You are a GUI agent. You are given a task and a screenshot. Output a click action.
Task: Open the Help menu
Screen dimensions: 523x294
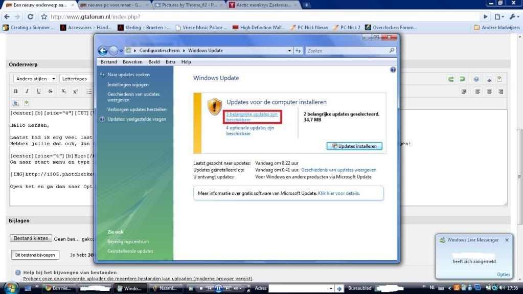(x=186, y=62)
